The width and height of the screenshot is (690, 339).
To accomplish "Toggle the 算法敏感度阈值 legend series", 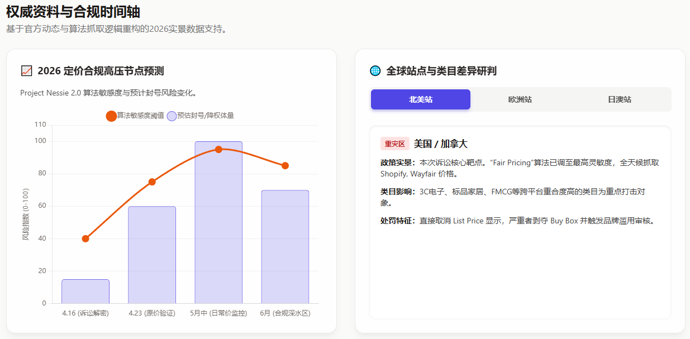I will click(x=135, y=116).
